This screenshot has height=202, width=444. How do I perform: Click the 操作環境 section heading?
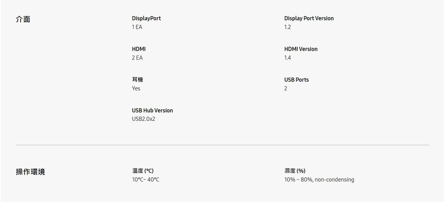point(31,171)
